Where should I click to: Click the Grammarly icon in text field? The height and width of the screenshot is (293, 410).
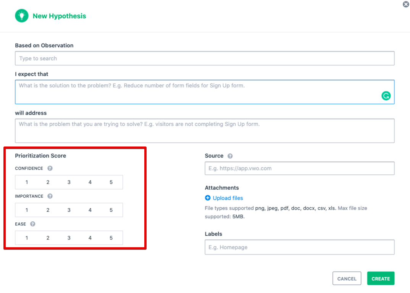point(386,96)
